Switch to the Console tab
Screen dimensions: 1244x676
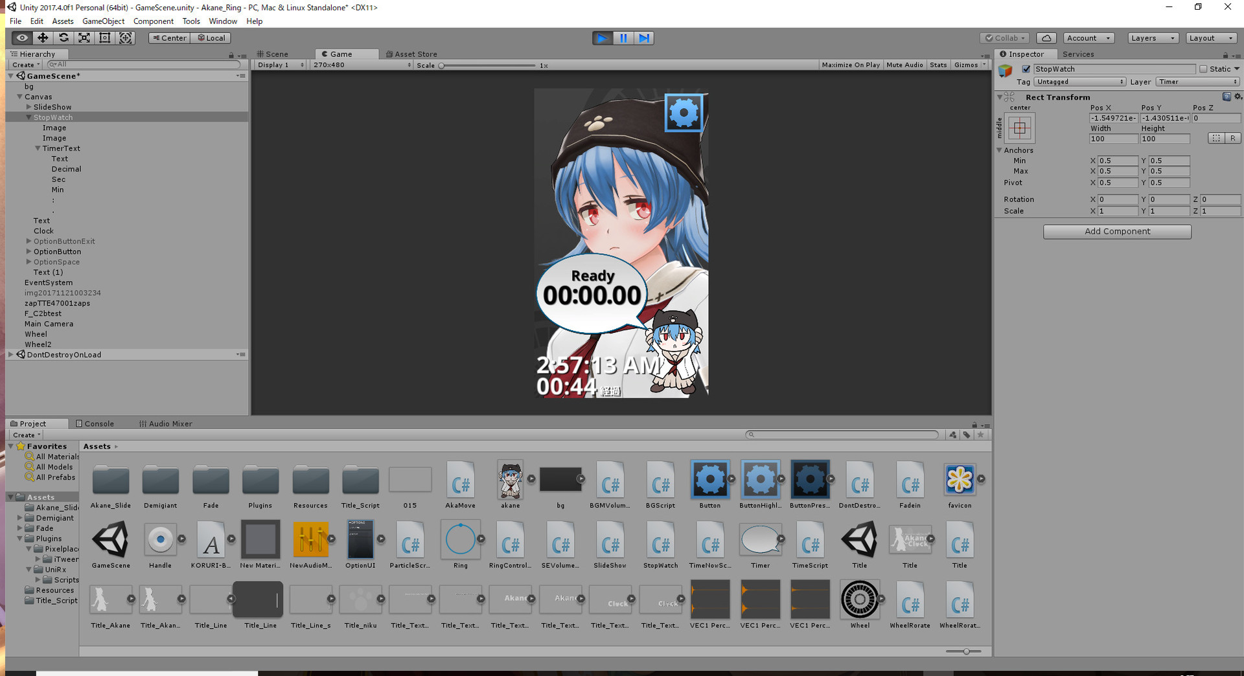coord(95,424)
